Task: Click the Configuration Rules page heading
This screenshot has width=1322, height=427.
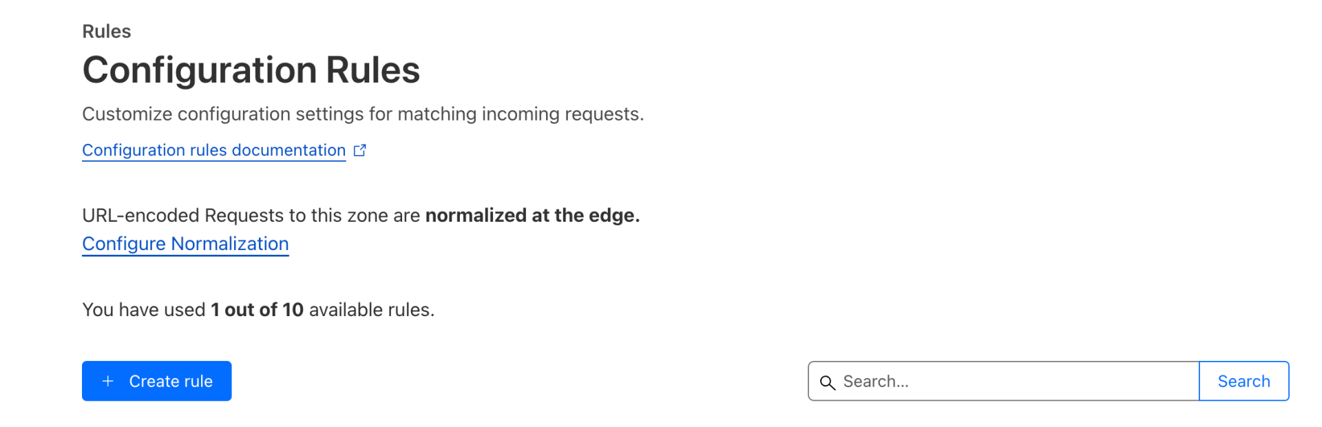Action: click(251, 70)
